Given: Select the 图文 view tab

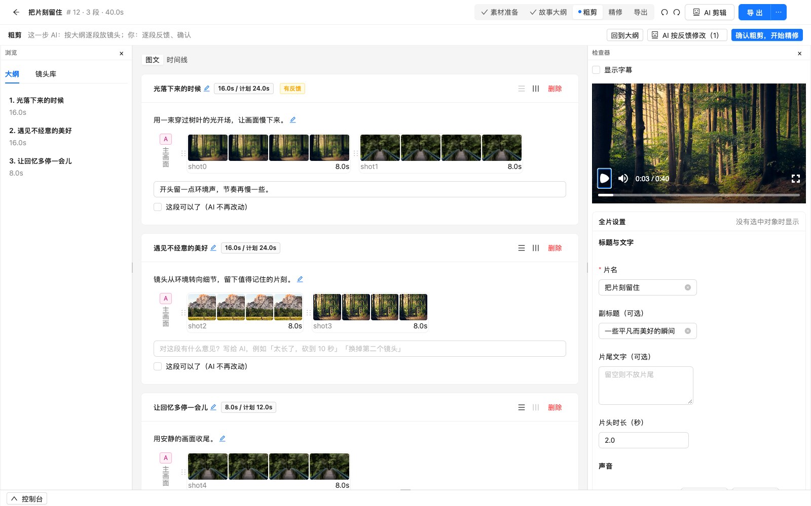Looking at the screenshot, I should pyautogui.click(x=153, y=60).
